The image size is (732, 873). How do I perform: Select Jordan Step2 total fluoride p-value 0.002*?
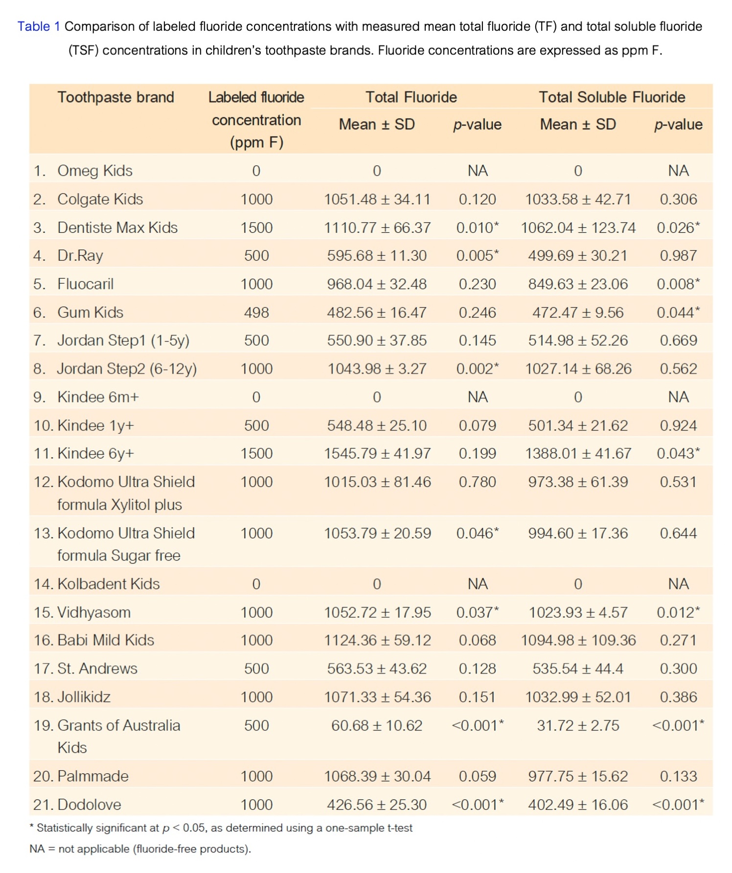478,369
